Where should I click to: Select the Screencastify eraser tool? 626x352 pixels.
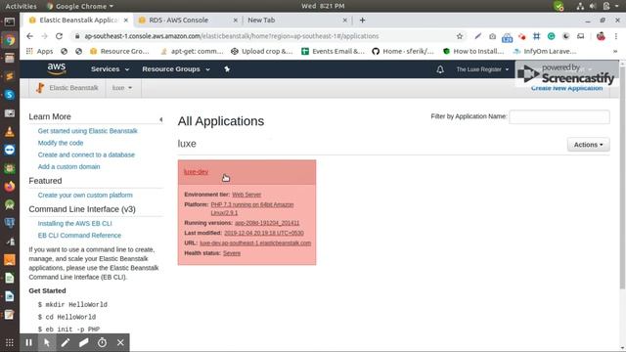coord(83,342)
